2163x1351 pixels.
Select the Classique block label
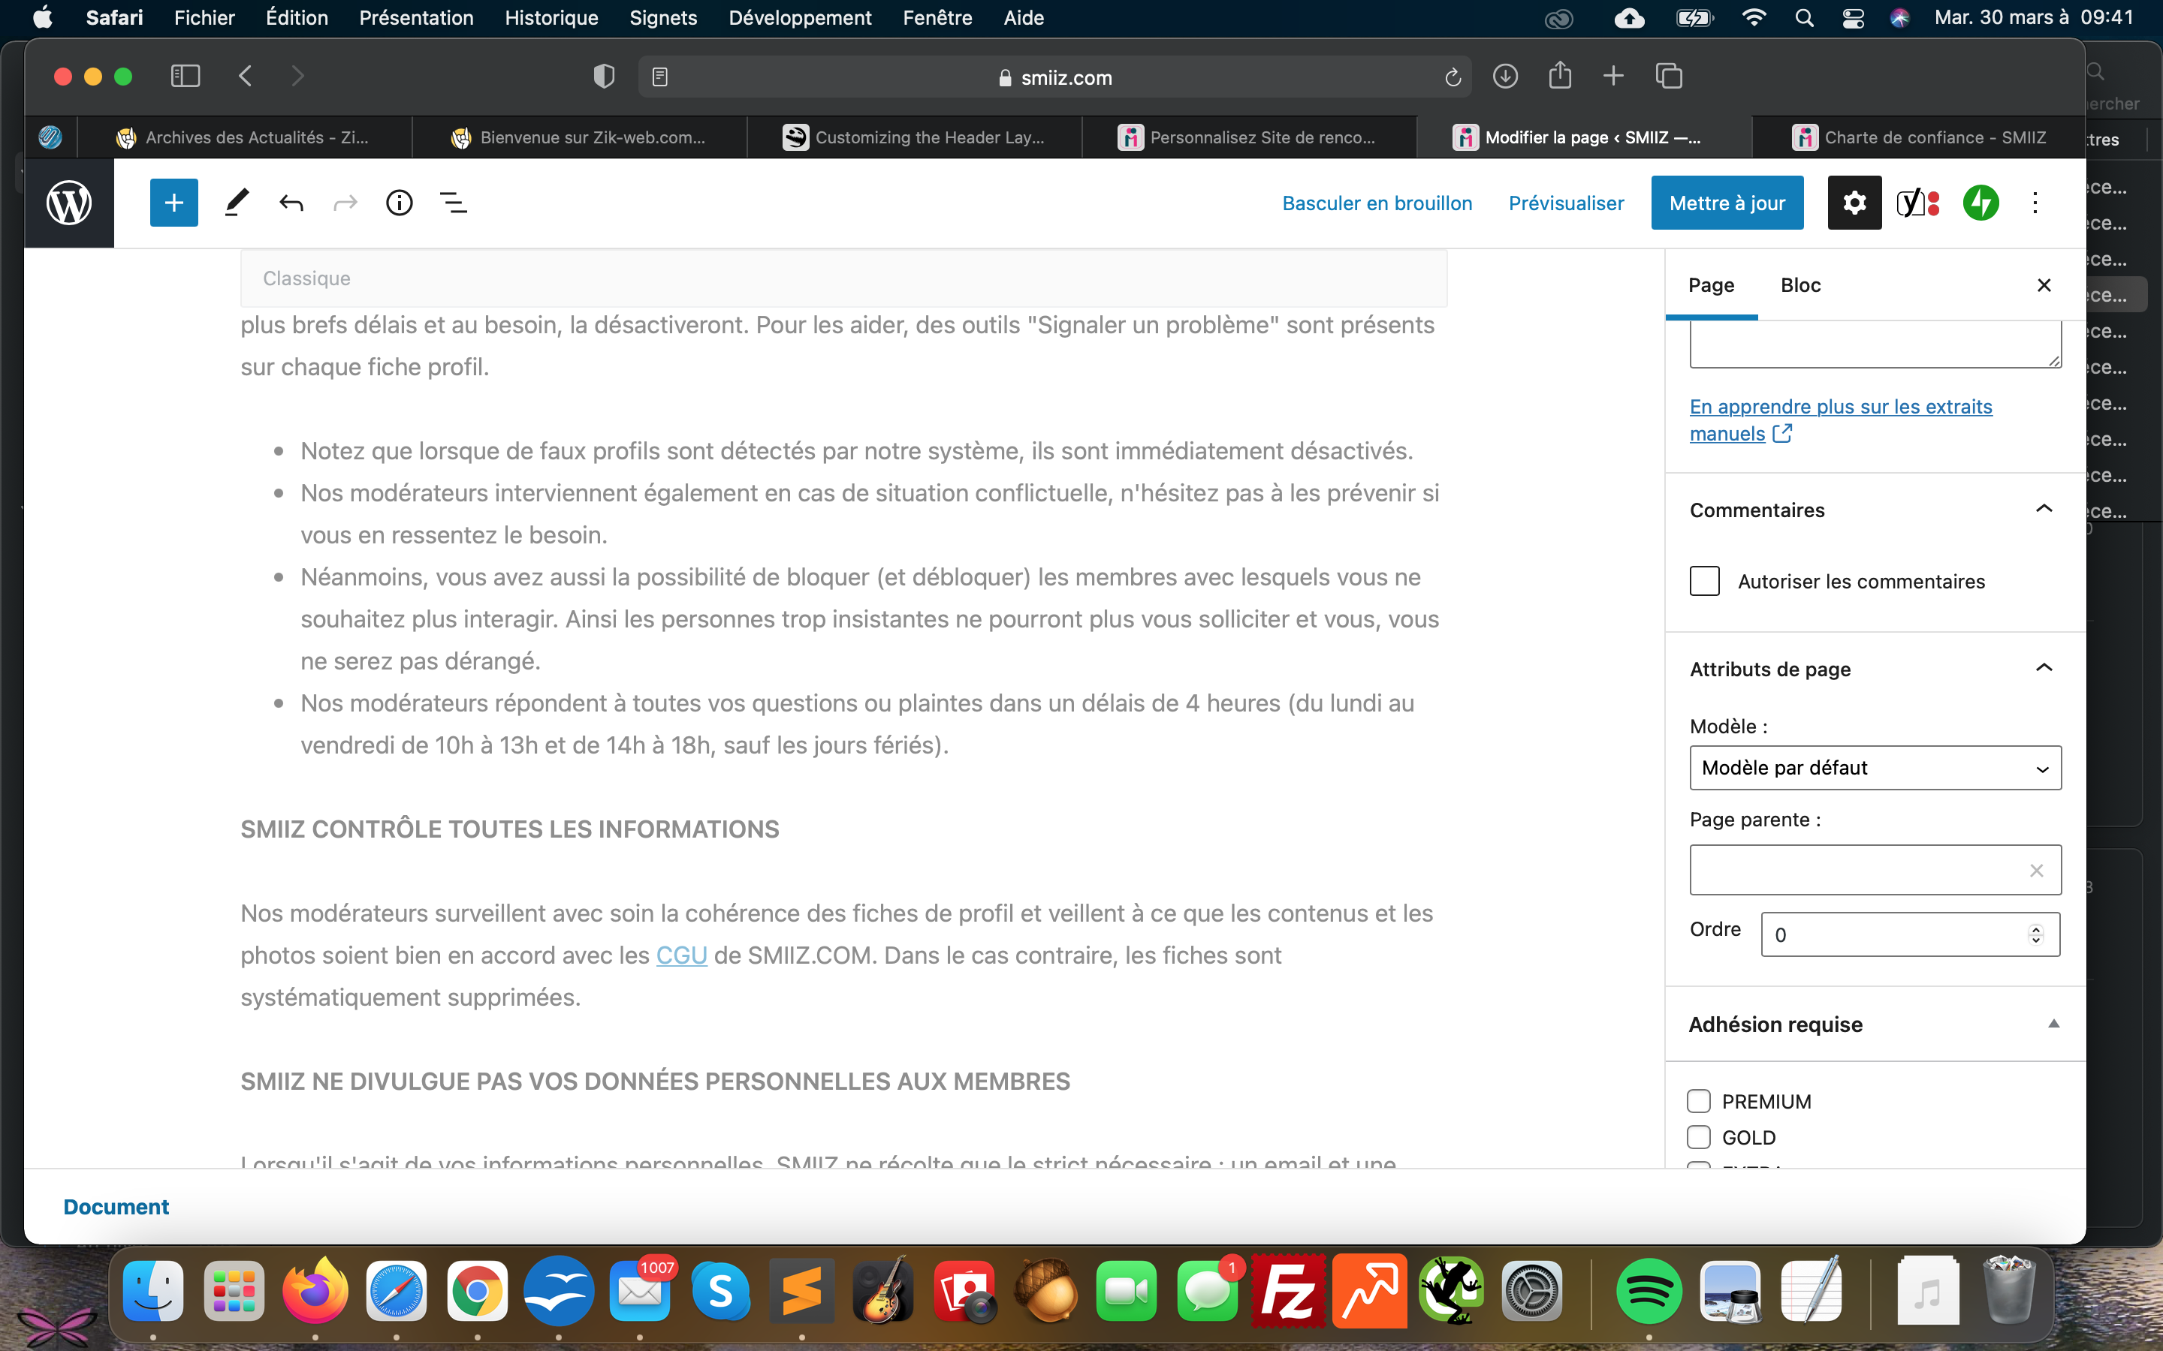point(306,278)
